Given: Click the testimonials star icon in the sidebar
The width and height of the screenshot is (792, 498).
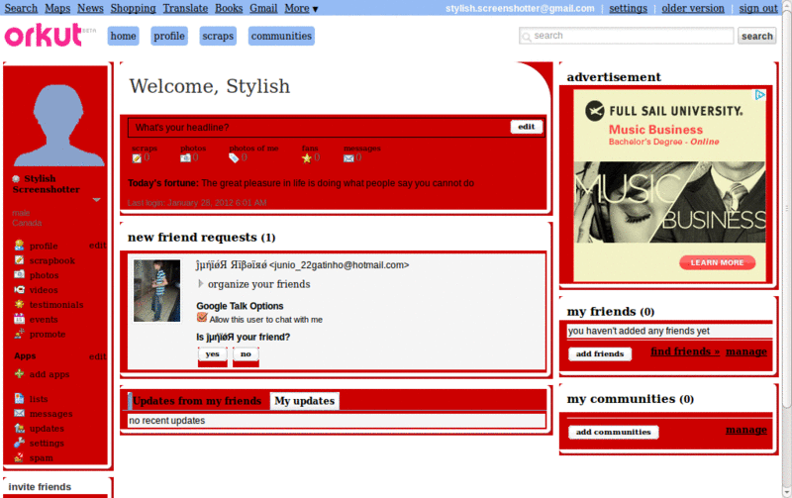Looking at the screenshot, I should click(19, 304).
